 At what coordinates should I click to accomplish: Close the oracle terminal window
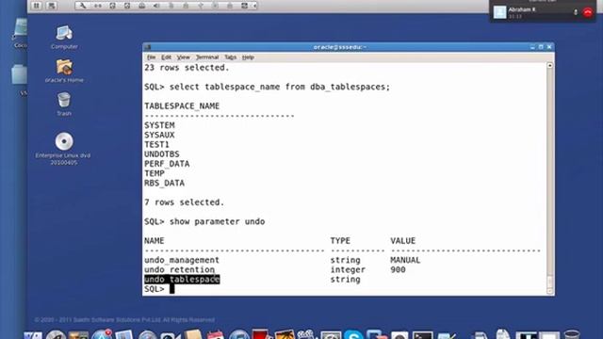pos(549,47)
